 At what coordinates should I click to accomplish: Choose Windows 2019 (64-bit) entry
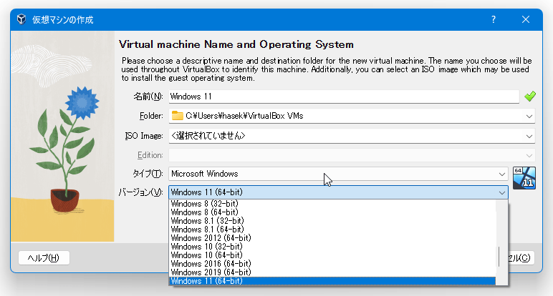pos(332,272)
